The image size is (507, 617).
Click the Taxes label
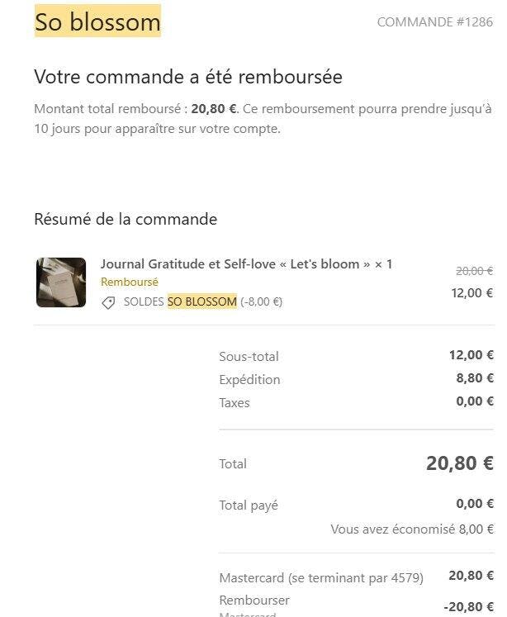(x=234, y=403)
